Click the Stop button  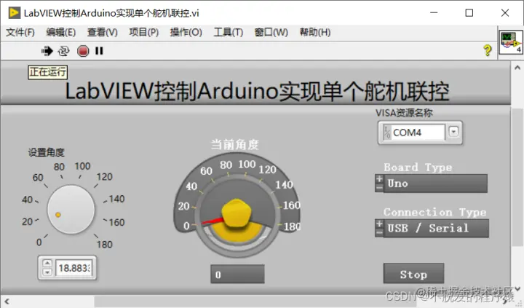[x=413, y=274]
